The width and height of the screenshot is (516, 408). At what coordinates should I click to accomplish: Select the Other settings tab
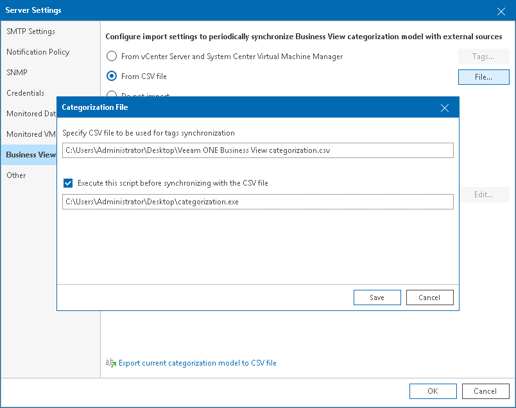(x=17, y=175)
